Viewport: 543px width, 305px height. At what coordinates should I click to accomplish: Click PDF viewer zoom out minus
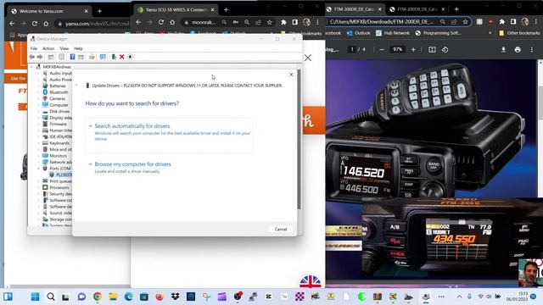382,50
